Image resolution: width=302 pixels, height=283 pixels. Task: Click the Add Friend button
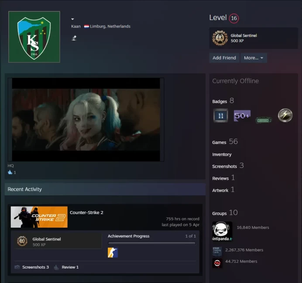click(x=224, y=58)
